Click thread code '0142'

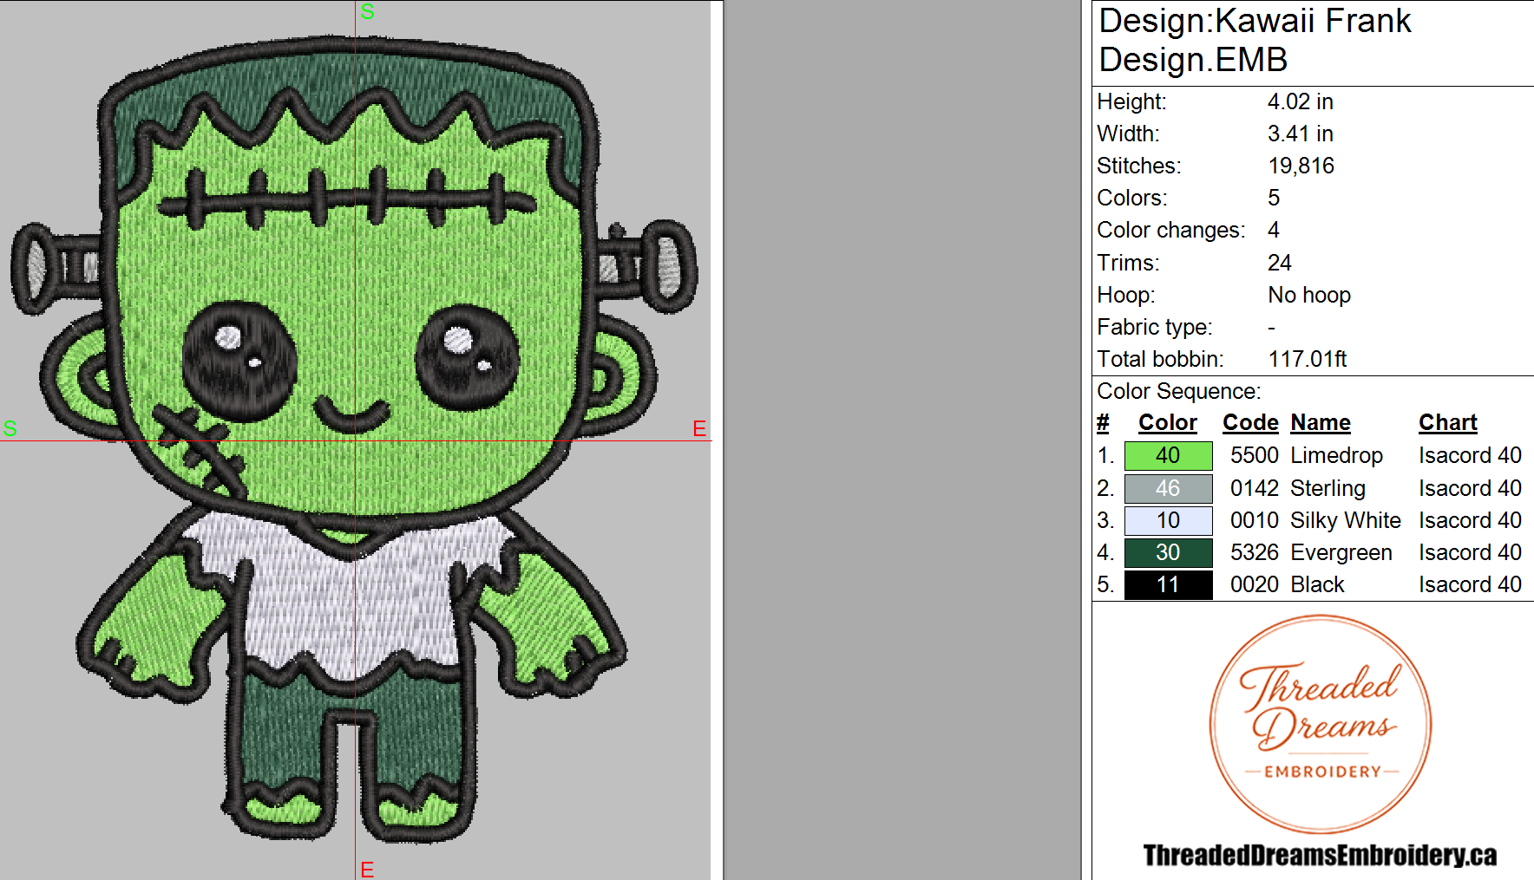point(1255,489)
